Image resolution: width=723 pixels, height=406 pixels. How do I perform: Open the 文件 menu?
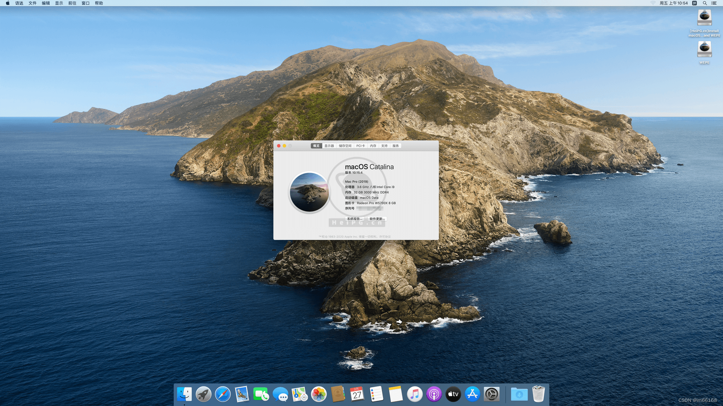[32, 3]
